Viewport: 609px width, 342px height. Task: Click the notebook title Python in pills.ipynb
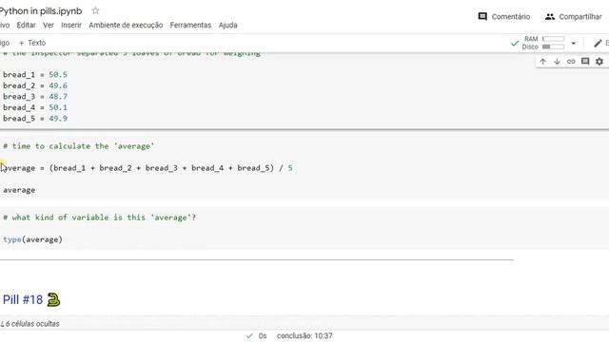41,10
